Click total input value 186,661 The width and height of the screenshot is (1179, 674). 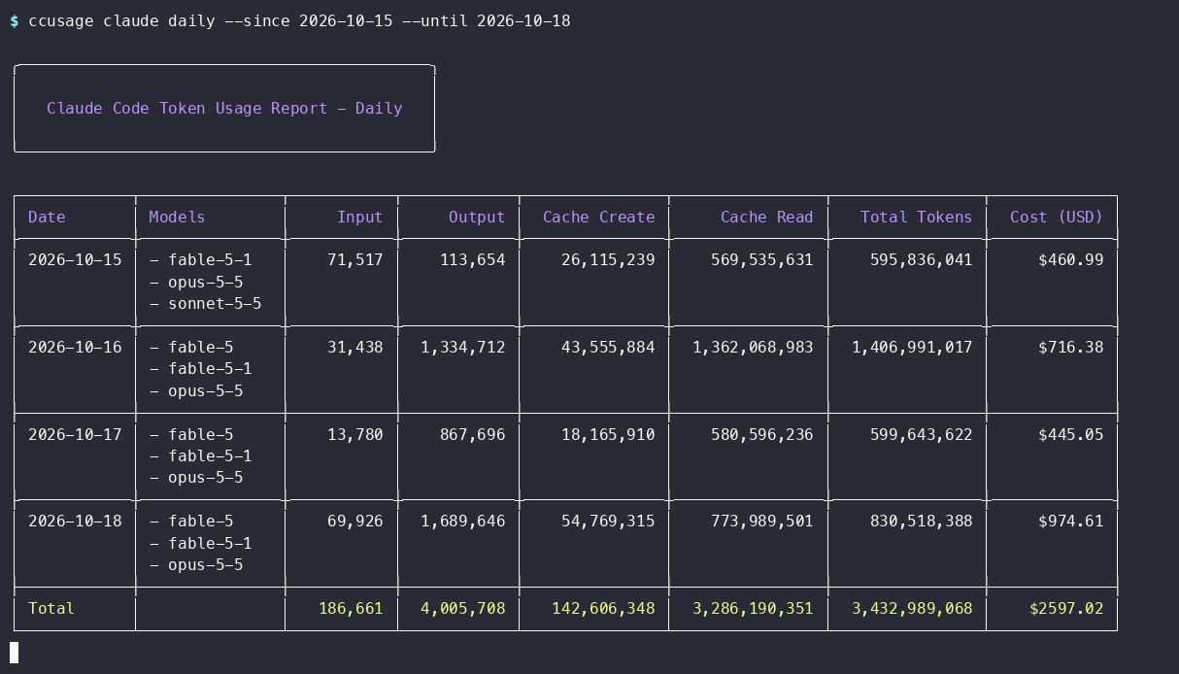[351, 608]
